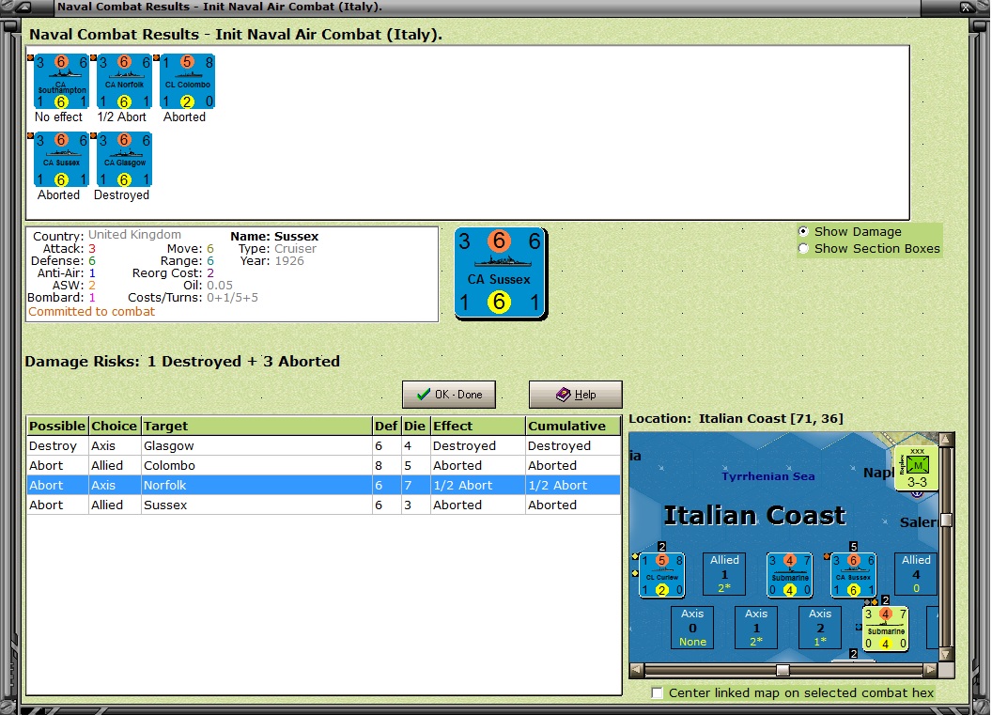Sort by the Possible column header
Image resolution: width=992 pixels, height=715 pixels.
coord(57,426)
